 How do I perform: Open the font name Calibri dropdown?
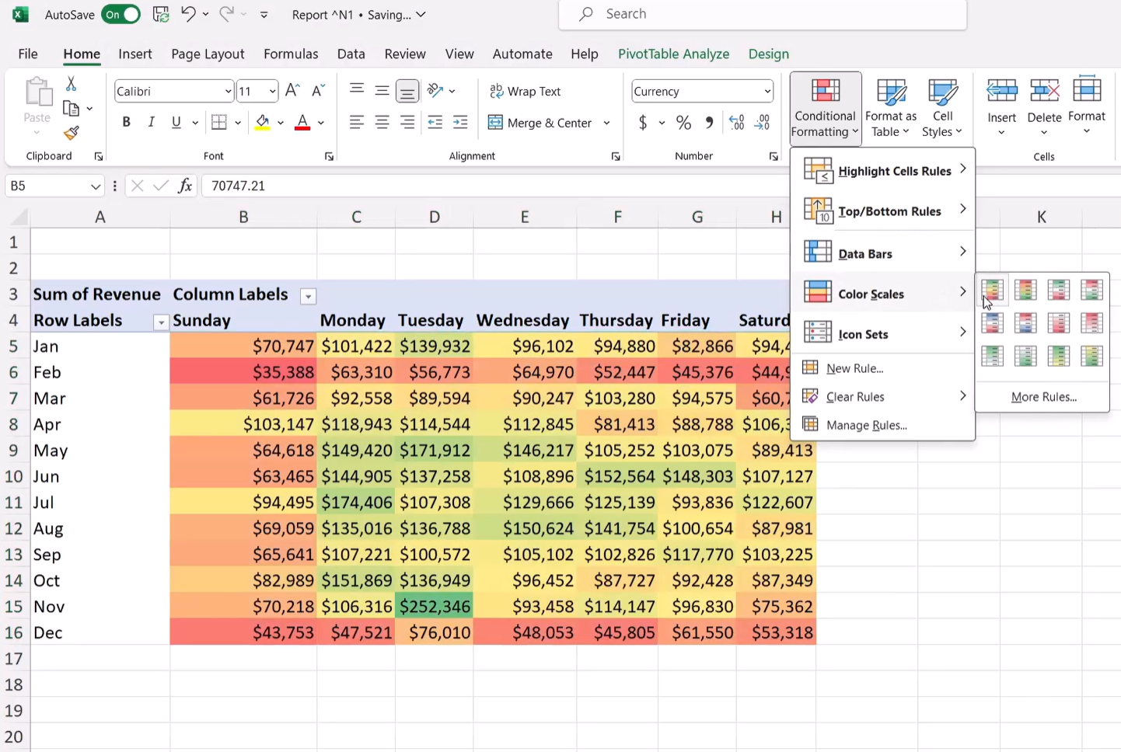tap(228, 92)
